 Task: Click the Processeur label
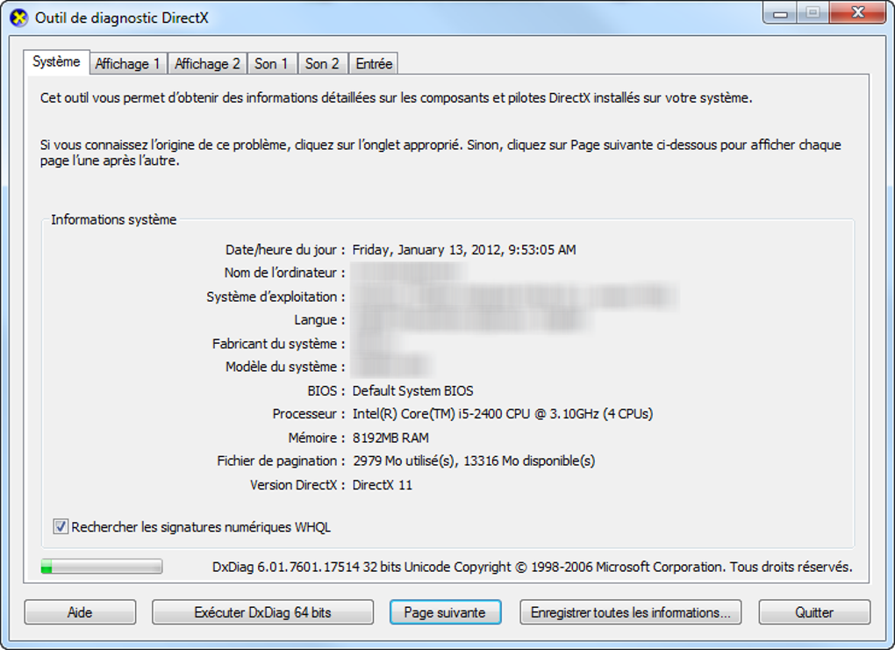pos(308,414)
